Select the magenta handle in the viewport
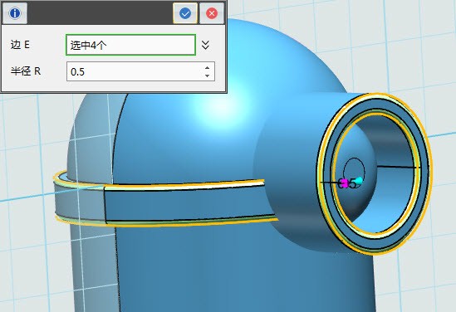The height and width of the screenshot is (312, 456). pos(344,183)
